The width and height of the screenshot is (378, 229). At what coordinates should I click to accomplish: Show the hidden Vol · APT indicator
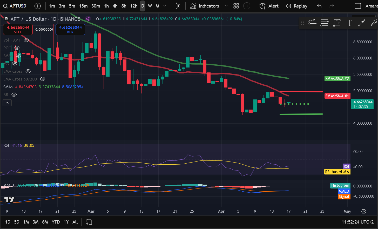26,40
